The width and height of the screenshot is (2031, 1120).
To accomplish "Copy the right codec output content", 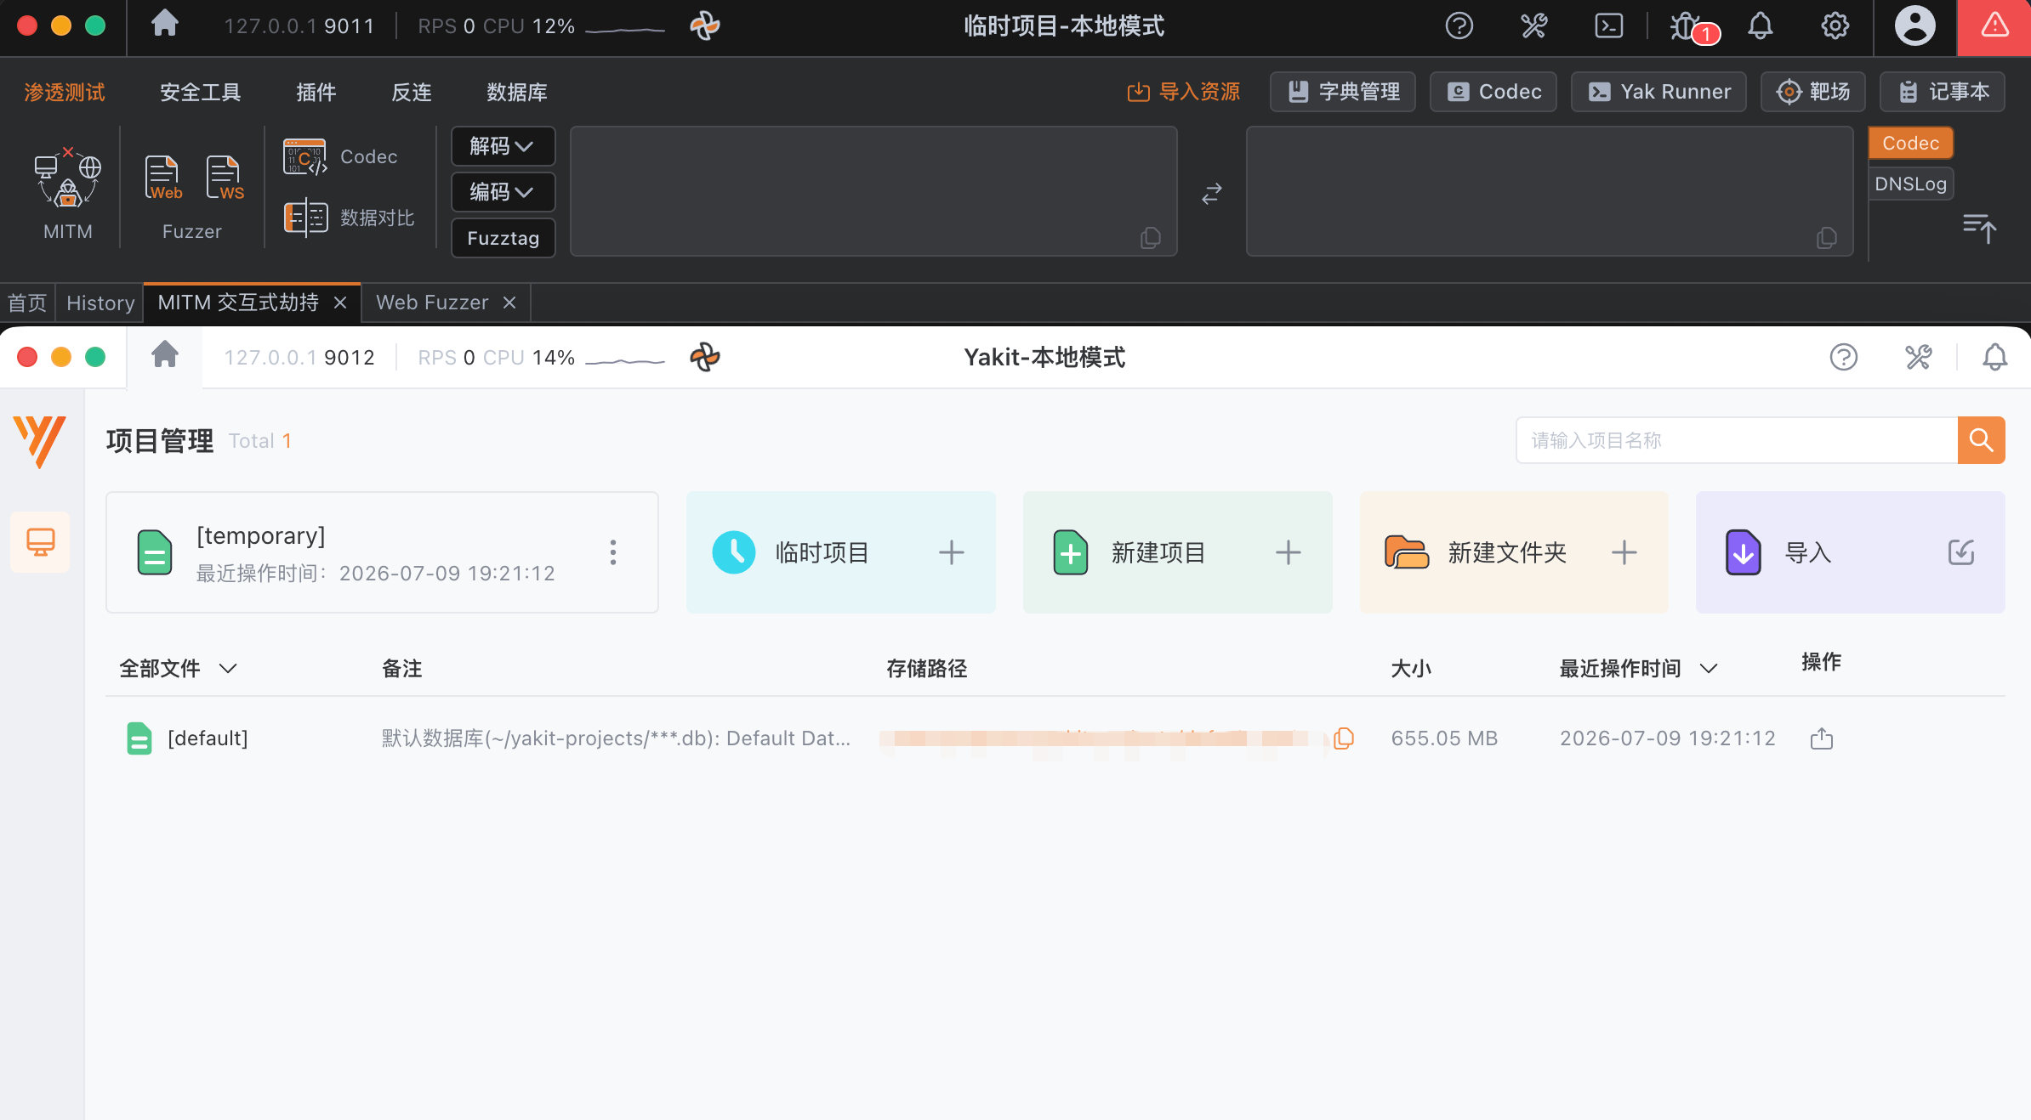I will 1827,238.
